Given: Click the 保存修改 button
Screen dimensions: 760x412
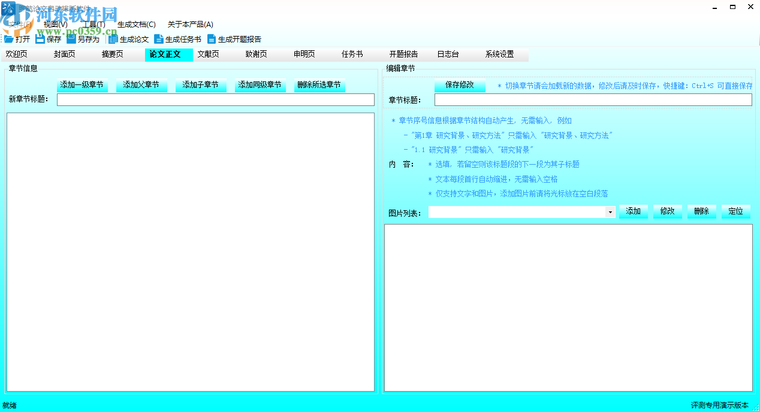Looking at the screenshot, I should (x=460, y=84).
